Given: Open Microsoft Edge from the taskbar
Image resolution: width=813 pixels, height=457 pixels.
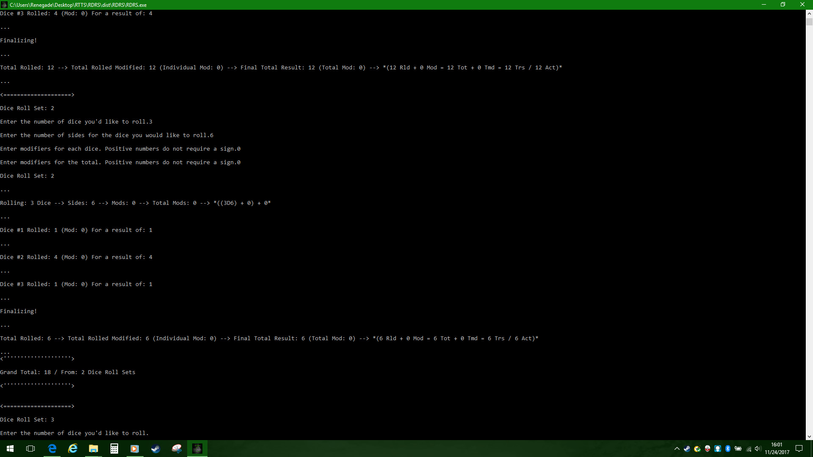Looking at the screenshot, I should pos(52,449).
